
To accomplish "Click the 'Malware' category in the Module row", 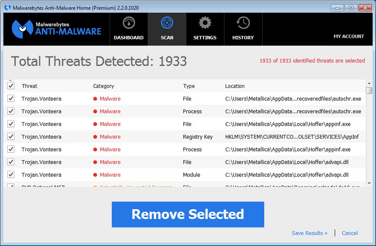I will coord(110,175).
